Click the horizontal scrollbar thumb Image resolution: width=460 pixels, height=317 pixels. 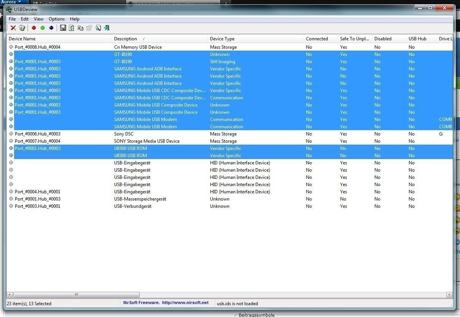point(76,295)
